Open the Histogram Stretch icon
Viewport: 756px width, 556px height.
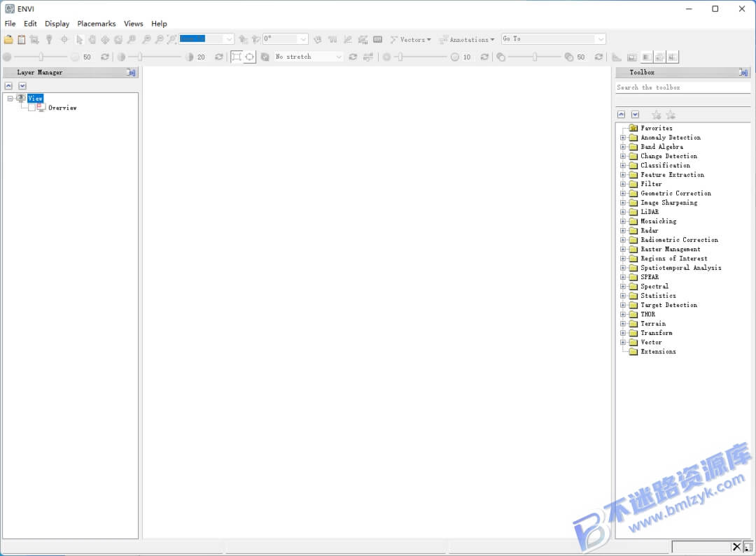click(368, 57)
